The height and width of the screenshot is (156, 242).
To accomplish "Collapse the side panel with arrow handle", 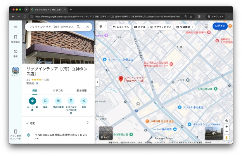I will point(97,82).
